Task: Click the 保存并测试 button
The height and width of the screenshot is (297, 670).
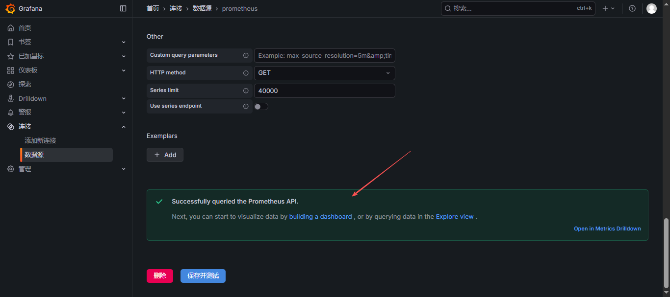Action: 203,276
